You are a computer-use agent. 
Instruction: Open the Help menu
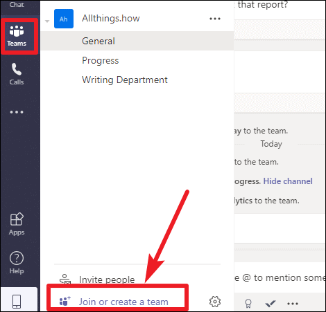[x=17, y=263]
